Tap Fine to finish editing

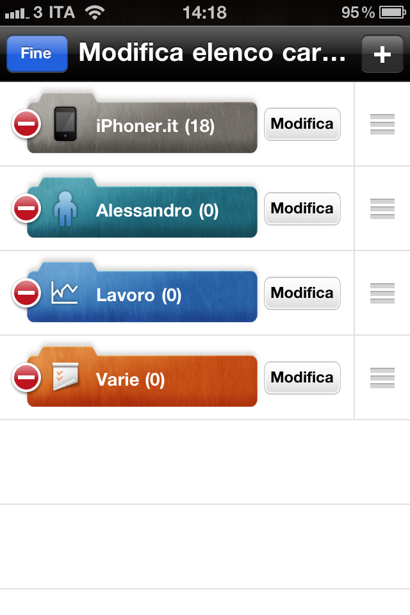click(x=37, y=54)
